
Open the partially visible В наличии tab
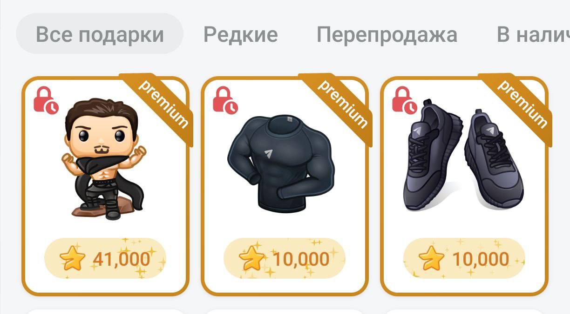pyautogui.click(x=533, y=35)
